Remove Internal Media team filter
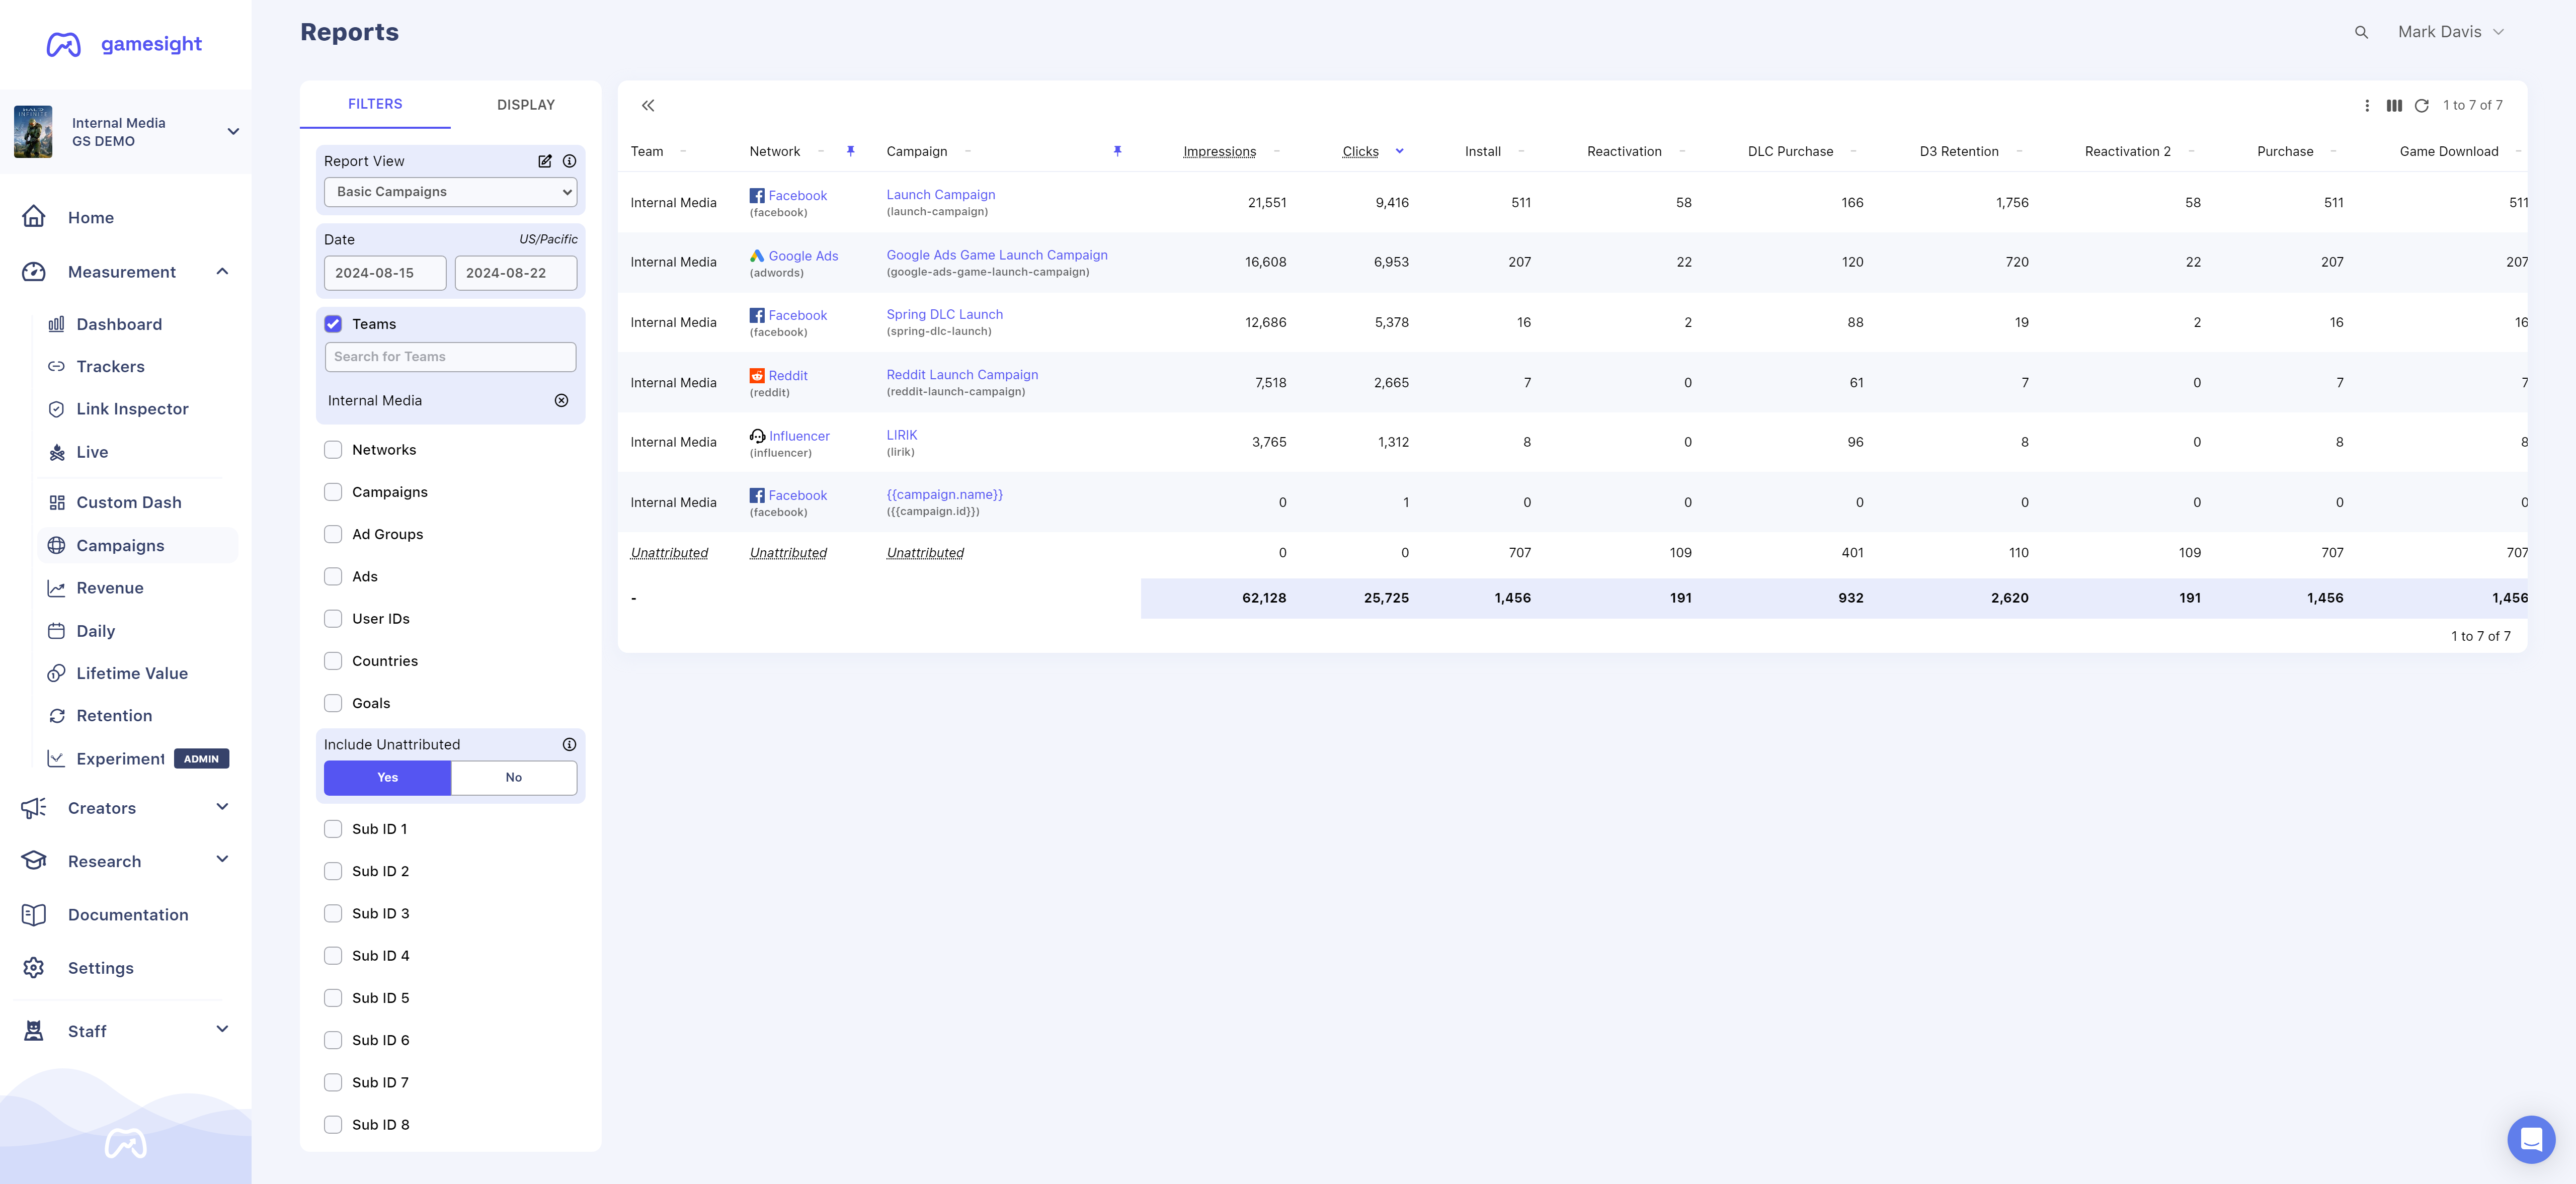This screenshot has height=1184, width=2576. click(561, 400)
